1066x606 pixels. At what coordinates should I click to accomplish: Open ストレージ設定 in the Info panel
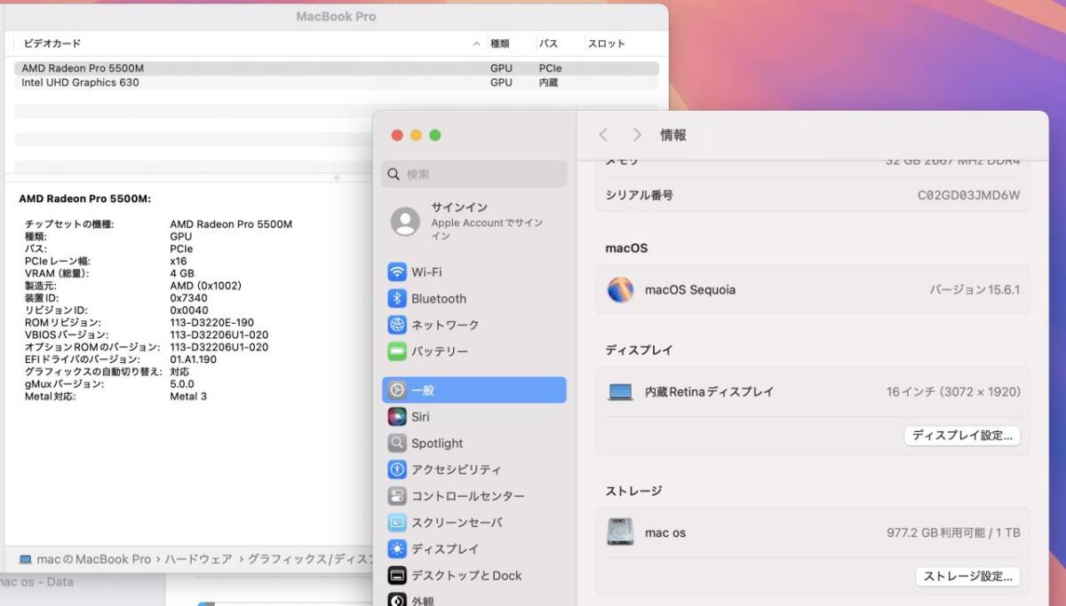[x=967, y=576]
